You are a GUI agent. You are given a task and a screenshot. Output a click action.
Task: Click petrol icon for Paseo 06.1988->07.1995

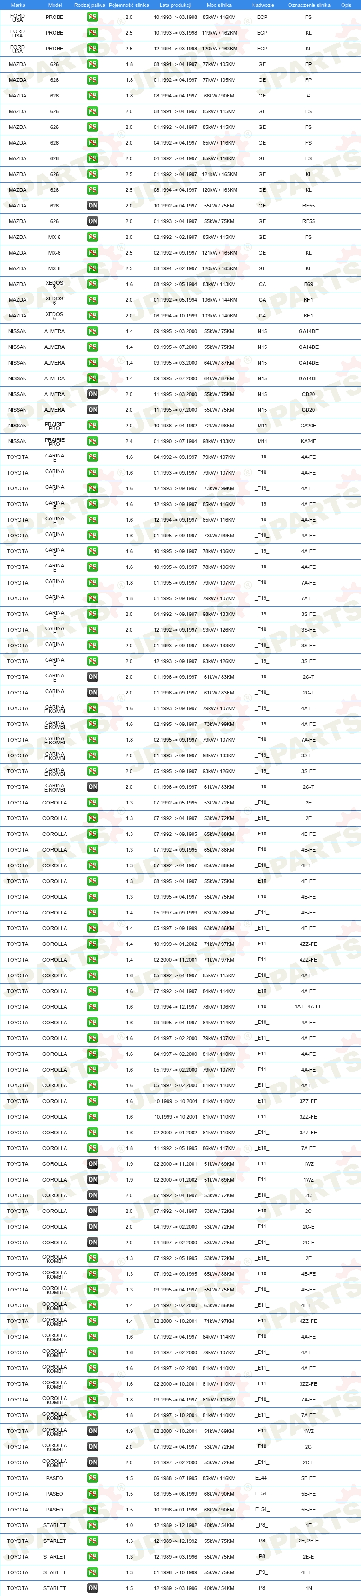[x=92, y=1478]
